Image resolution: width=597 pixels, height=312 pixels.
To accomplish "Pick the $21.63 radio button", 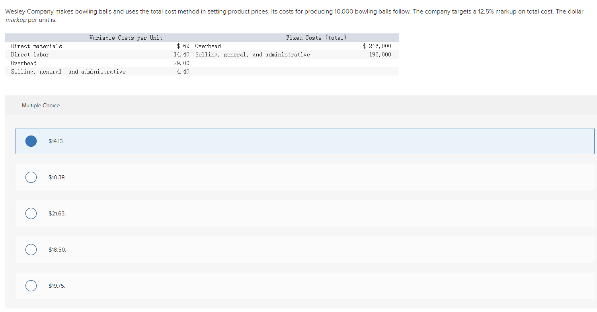I will [x=31, y=213].
